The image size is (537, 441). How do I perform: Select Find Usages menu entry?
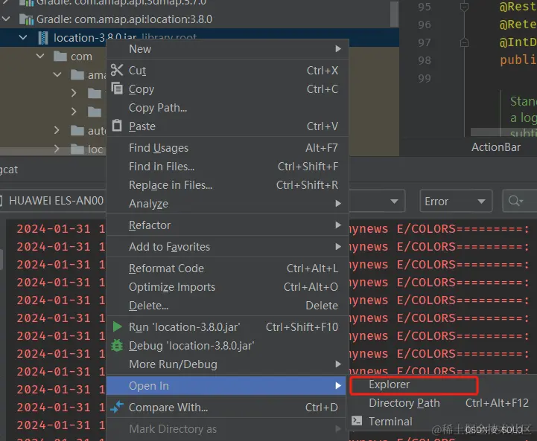(x=227, y=148)
